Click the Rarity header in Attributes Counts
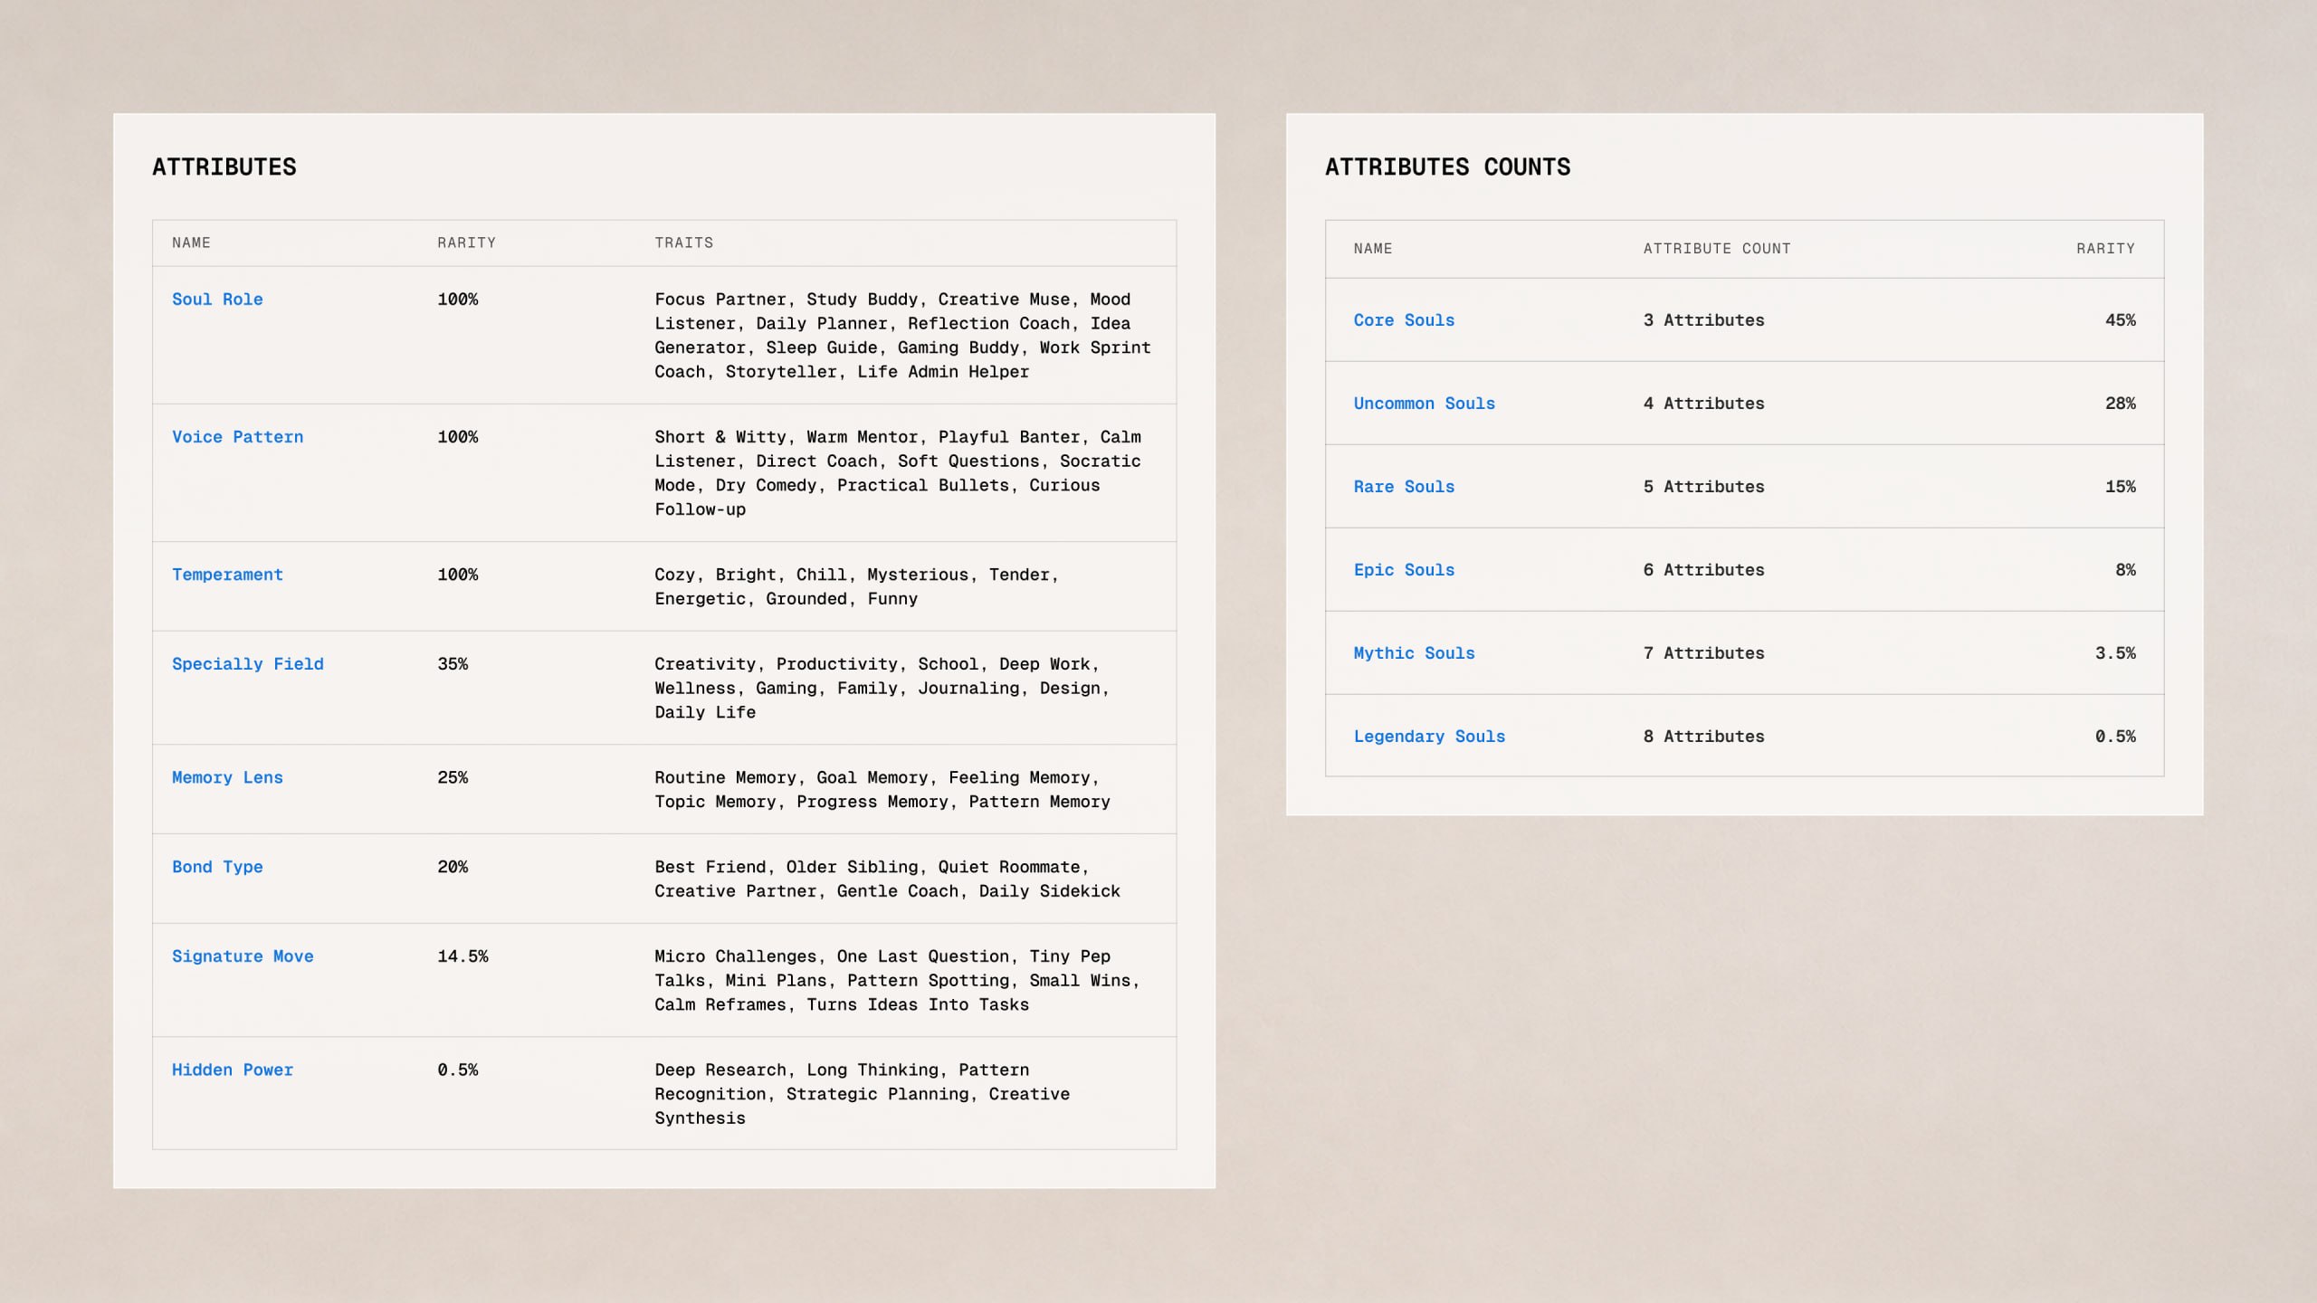Viewport: 2317px width, 1303px height. [x=2105, y=248]
